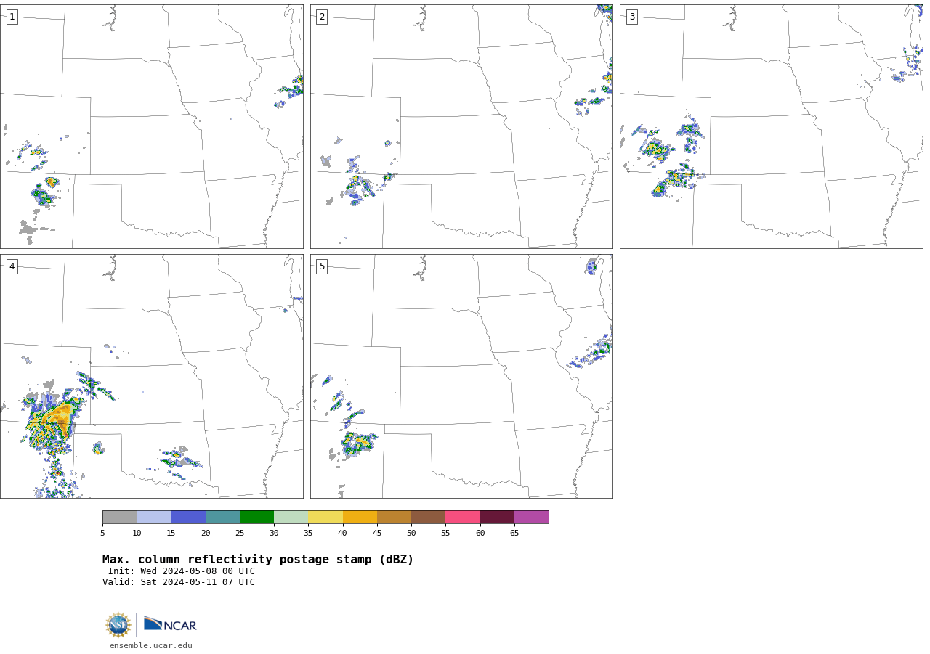Click the colorbar tick label 35
The height and width of the screenshot is (654, 930).
(308, 534)
